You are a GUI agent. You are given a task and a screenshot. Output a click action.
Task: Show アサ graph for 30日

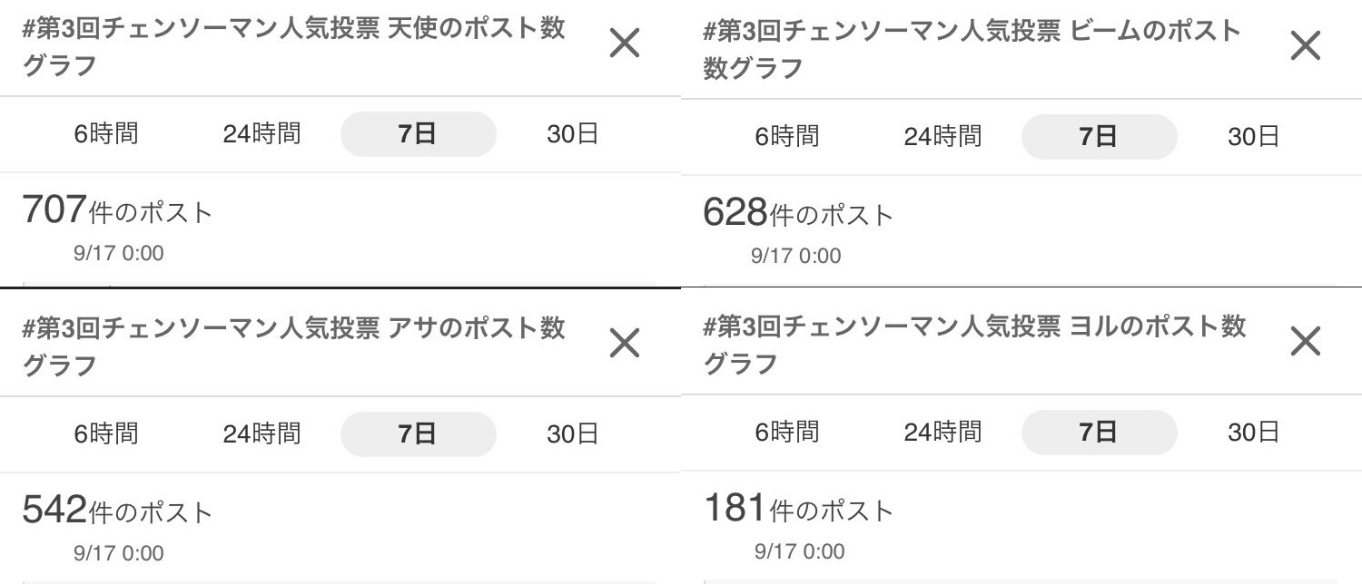[x=573, y=434]
